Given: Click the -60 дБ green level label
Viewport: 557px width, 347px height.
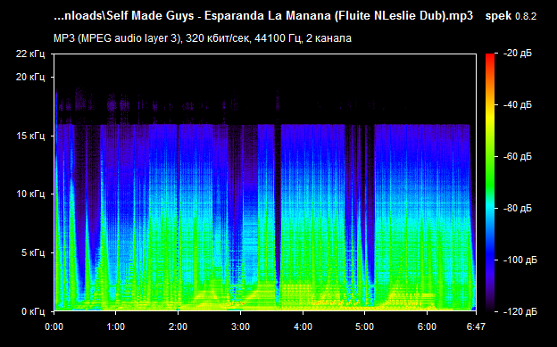Looking at the screenshot, I should coord(518,157).
